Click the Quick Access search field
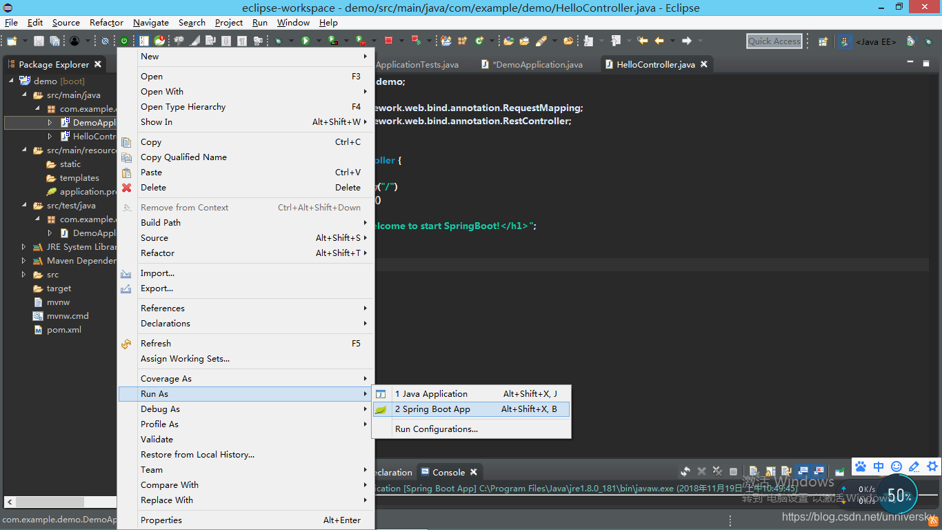The width and height of the screenshot is (942, 530). tap(774, 41)
